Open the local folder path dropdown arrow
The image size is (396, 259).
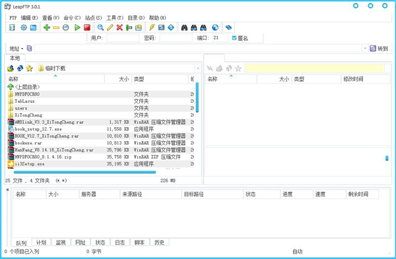tap(198, 69)
